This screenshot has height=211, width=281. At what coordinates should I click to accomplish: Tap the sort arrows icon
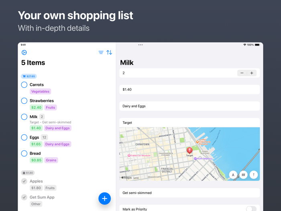[x=109, y=52]
